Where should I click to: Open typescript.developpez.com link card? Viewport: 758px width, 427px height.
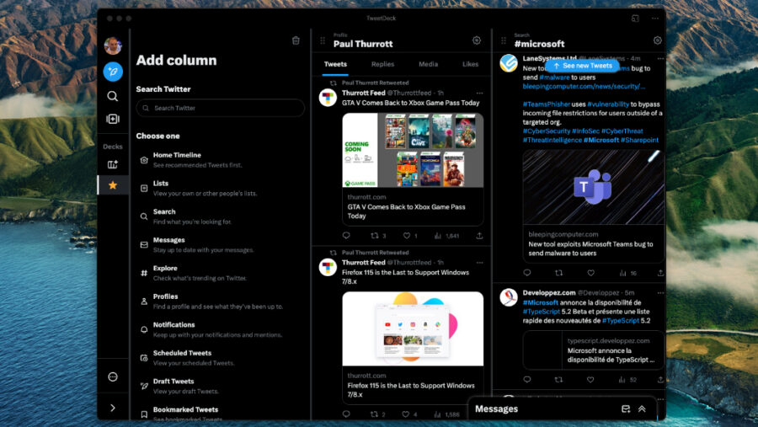point(594,350)
